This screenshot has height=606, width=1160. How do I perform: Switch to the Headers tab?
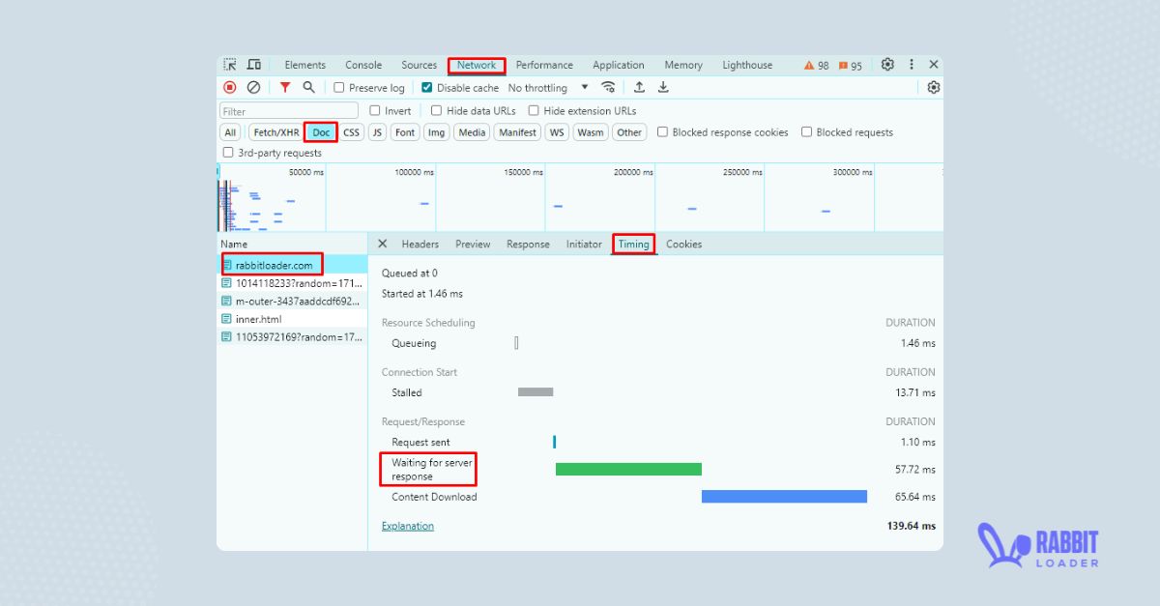[x=420, y=244]
